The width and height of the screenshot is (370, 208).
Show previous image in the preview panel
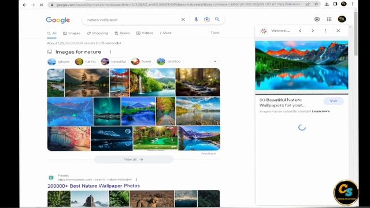tap(300, 31)
